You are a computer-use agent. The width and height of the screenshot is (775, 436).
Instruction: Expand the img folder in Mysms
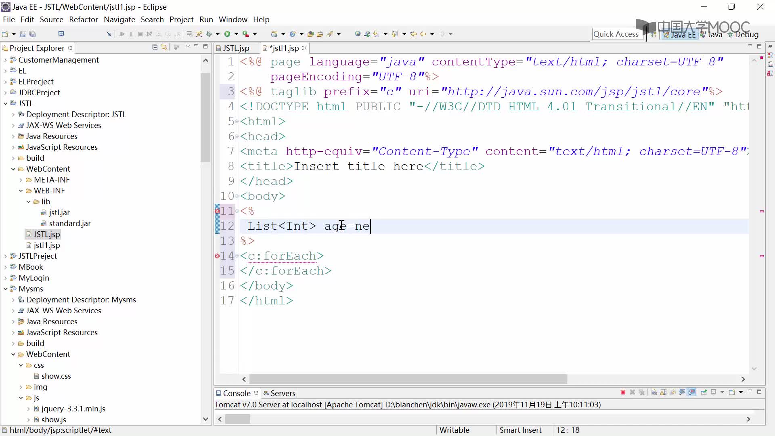[x=21, y=387]
